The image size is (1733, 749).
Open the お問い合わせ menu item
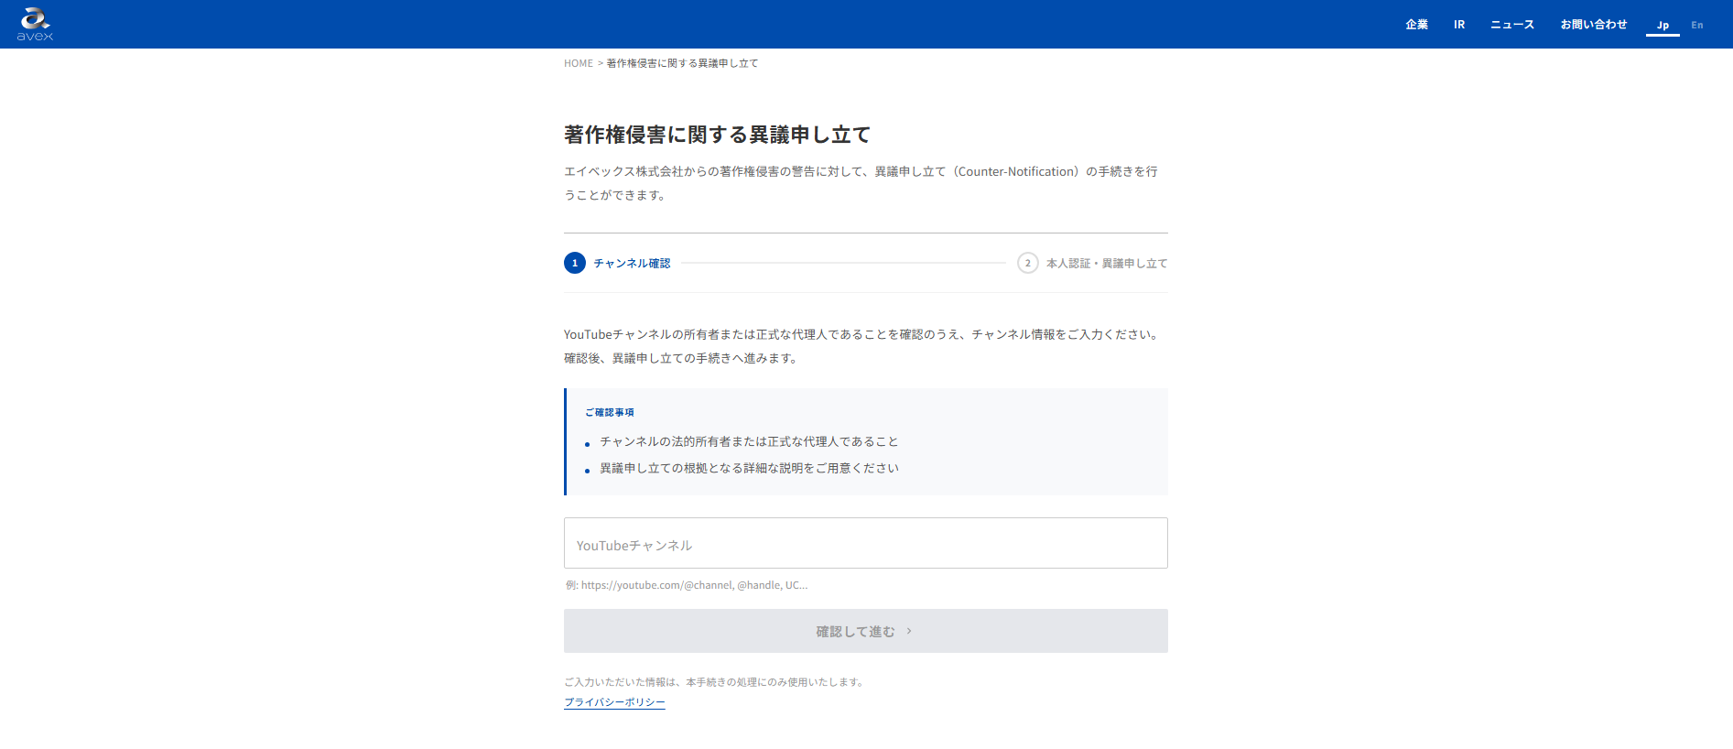pos(1594,25)
